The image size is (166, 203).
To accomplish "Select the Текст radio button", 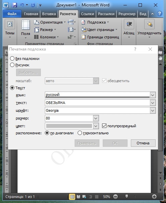I will (x=12, y=88).
